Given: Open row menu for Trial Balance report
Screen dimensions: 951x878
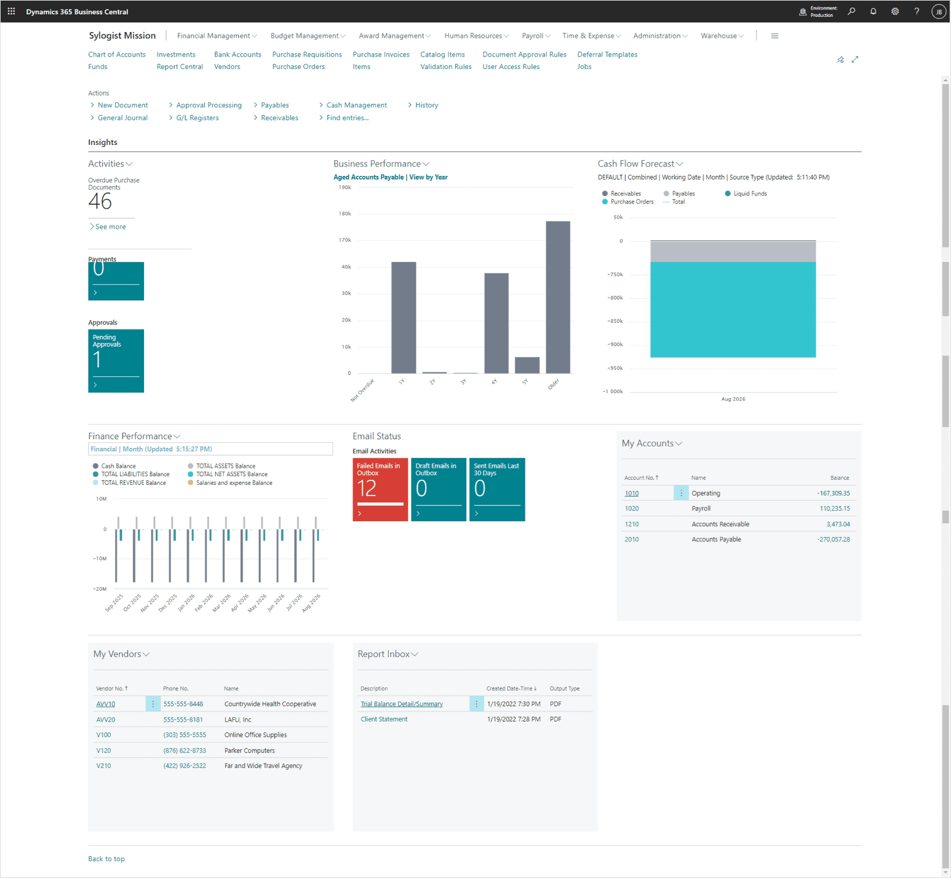Looking at the screenshot, I should coord(476,704).
